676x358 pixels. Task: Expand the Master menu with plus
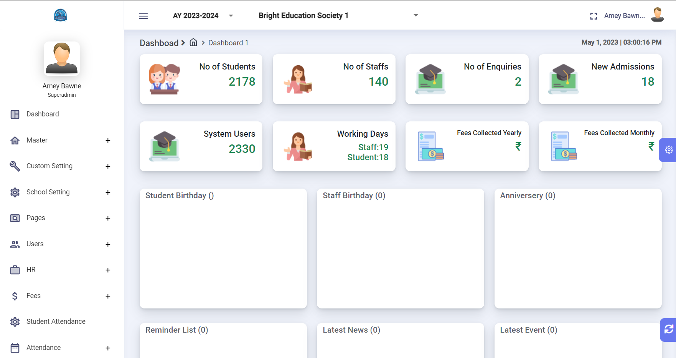pos(108,141)
